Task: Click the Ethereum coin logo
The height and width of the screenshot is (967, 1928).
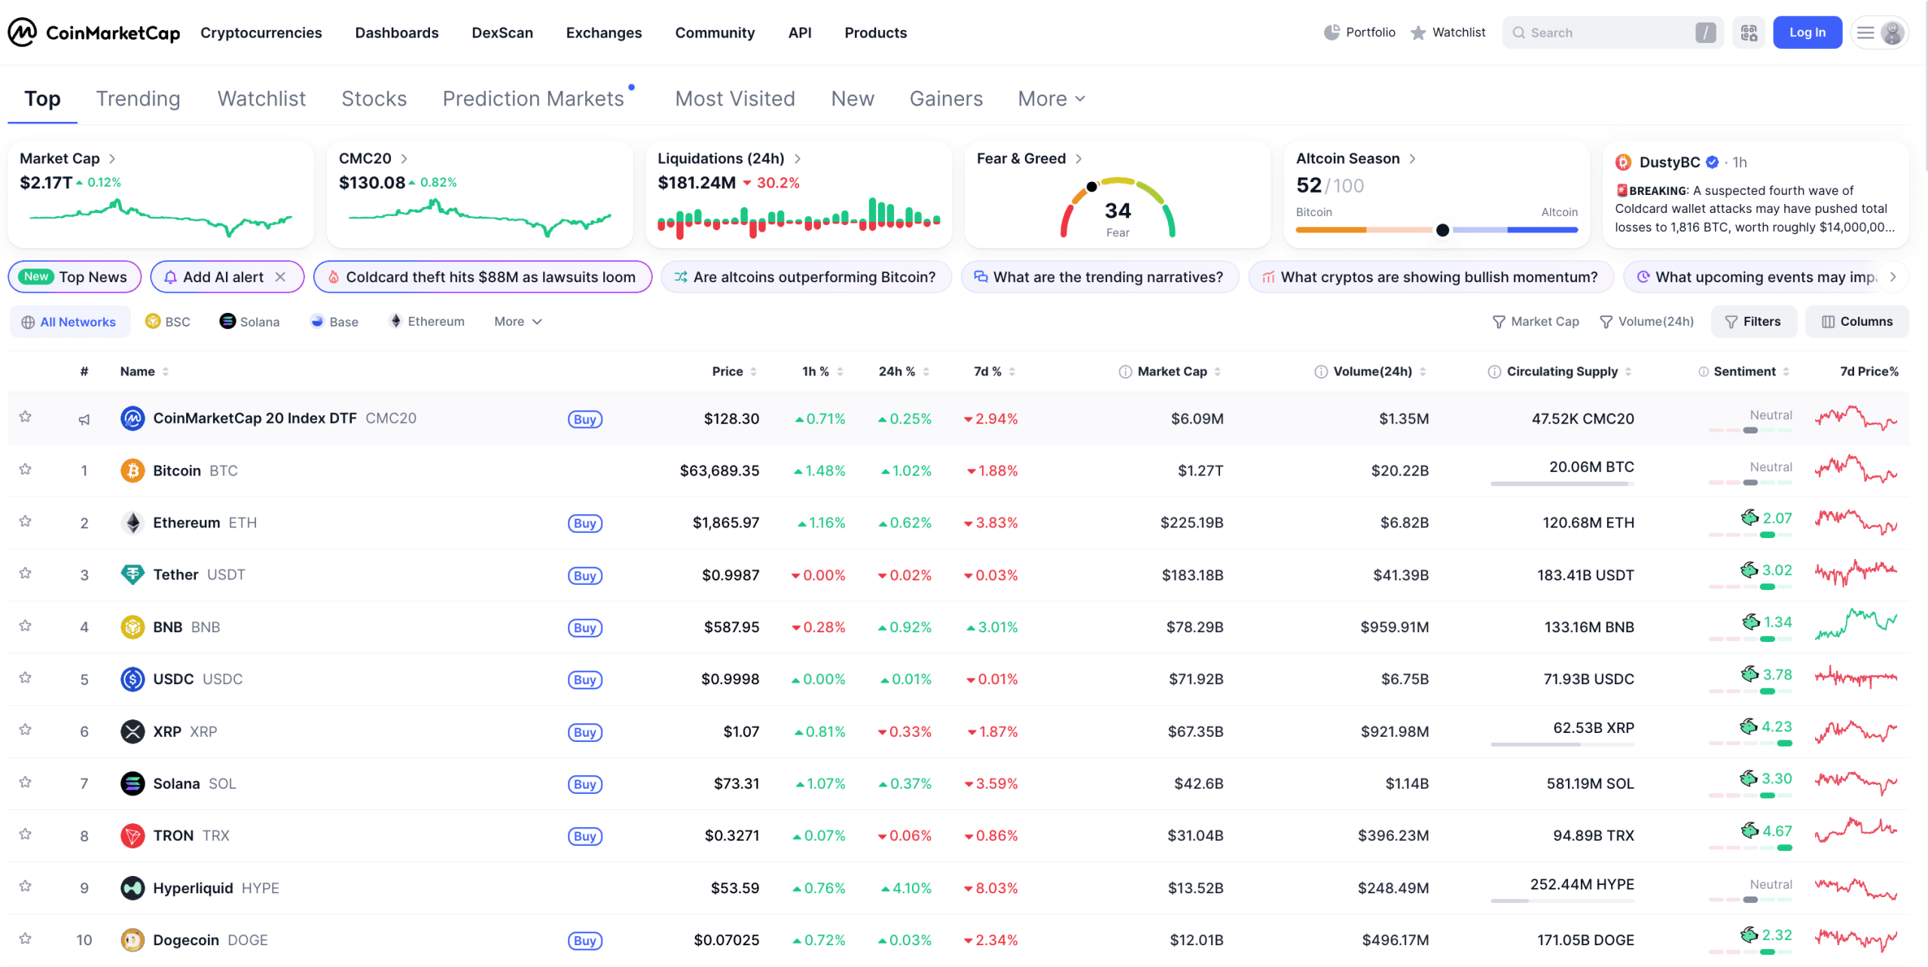Action: (133, 522)
